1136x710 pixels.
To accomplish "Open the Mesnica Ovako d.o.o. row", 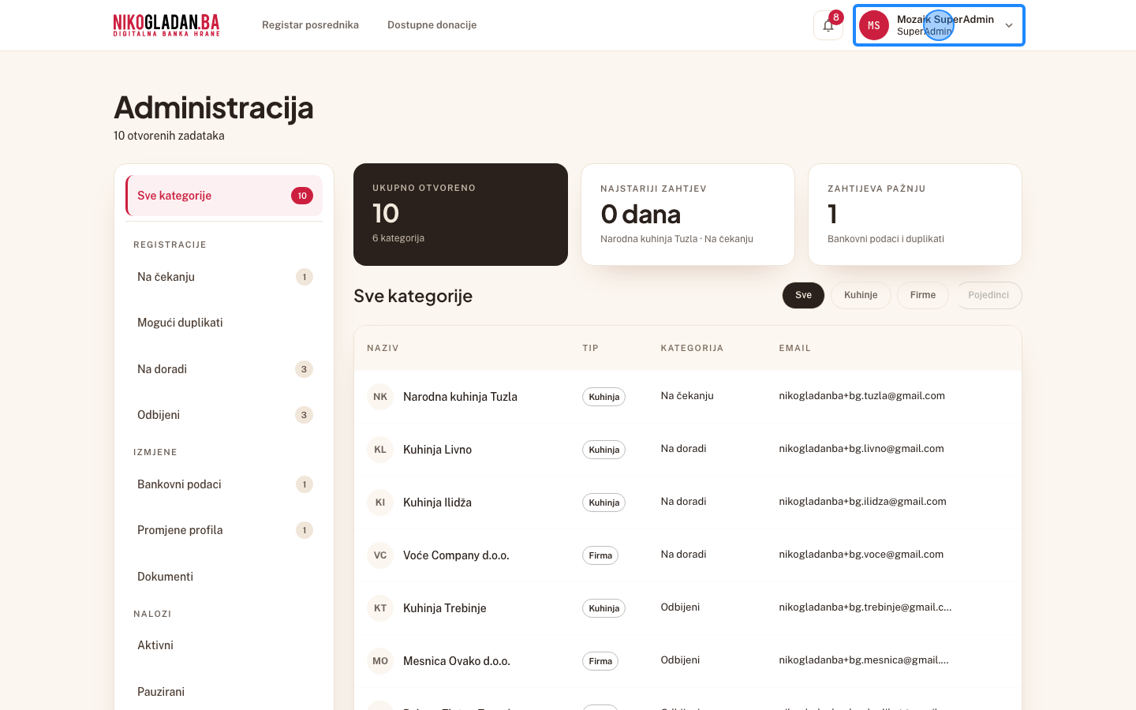I will click(688, 661).
